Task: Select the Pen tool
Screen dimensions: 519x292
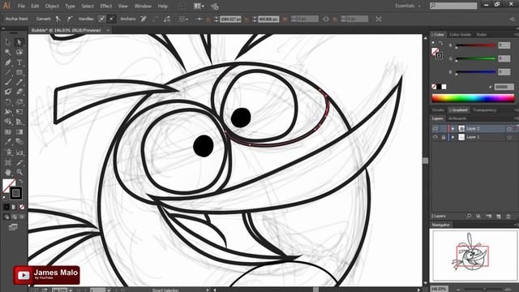Action: [8, 62]
